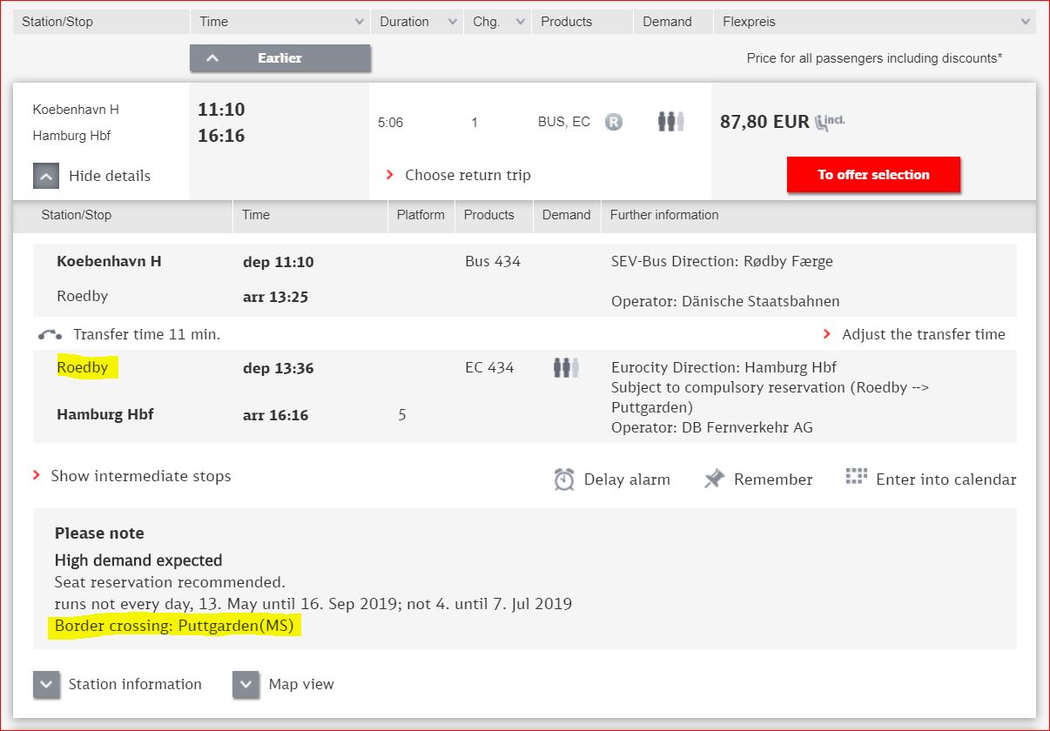Viewport: 1050px width, 731px height.
Task: Show intermediate stops for the trip
Action: (x=140, y=476)
